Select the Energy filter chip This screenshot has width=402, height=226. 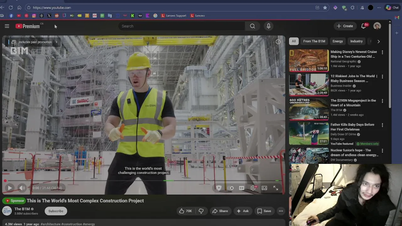(x=338, y=41)
